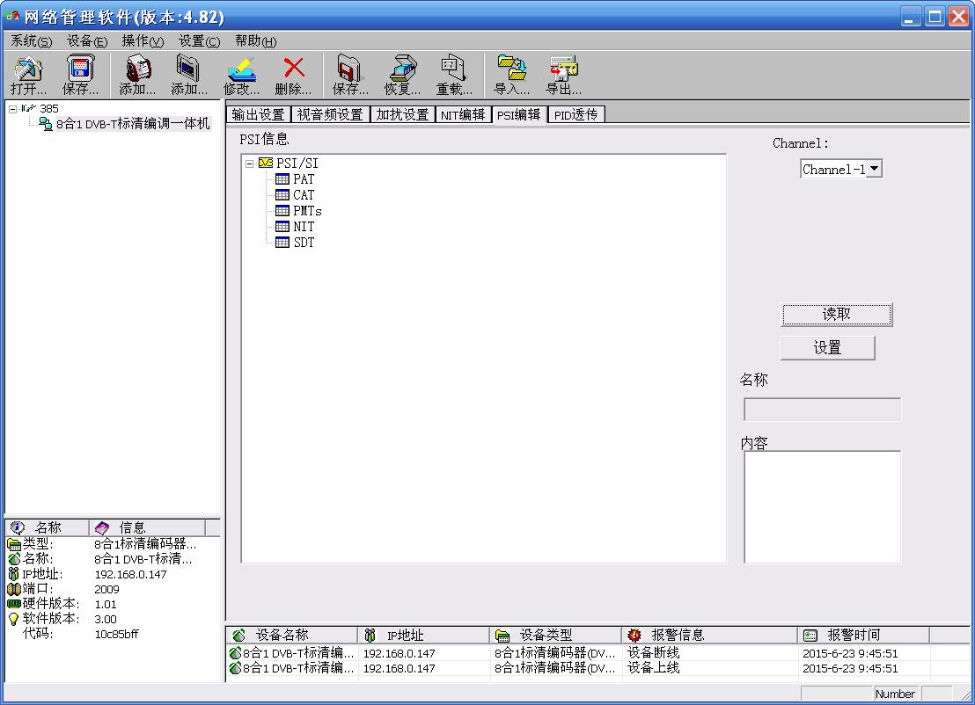Click the 重载 (Reload) toolbar icon
Viewport: 975px width, 705px height.
pyautogui.click(x=454, y=69)
